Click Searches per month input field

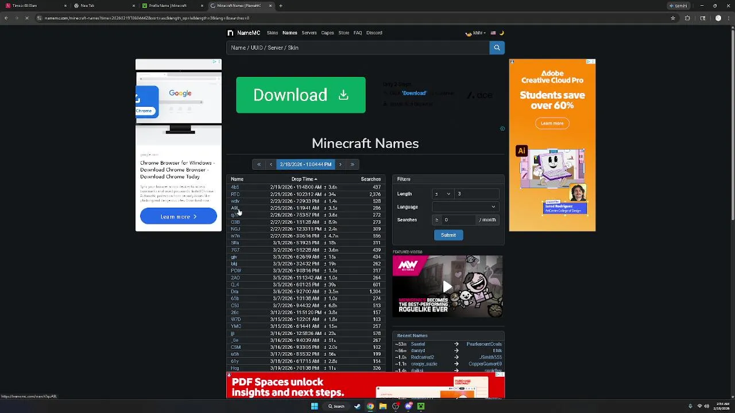pyautogui.click(x=459, y=220)
